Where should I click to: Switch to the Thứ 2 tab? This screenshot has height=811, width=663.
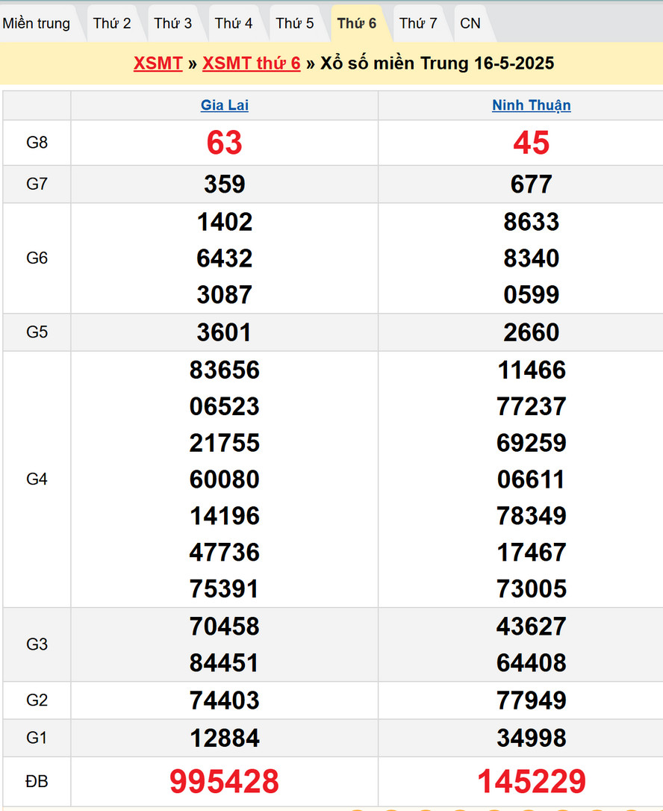click(x=112, y=23)
